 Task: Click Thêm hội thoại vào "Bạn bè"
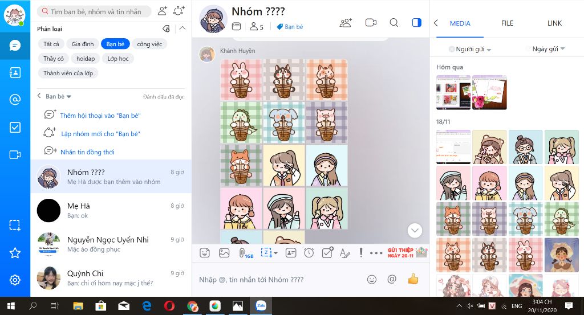pyautogui.click(x=100, y=115)
